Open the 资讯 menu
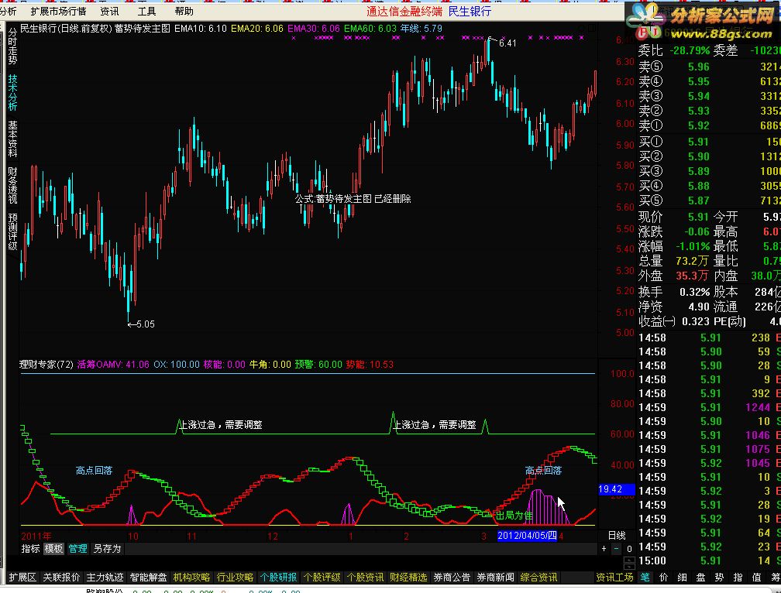The width and height of the screenshot is (781, 593). click(109, 11)
